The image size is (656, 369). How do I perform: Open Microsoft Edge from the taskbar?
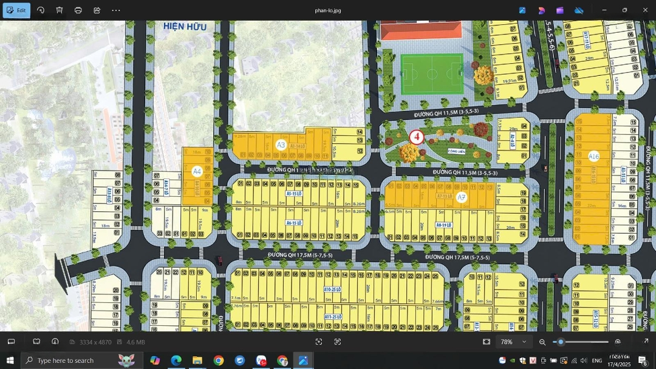[176, 361]
